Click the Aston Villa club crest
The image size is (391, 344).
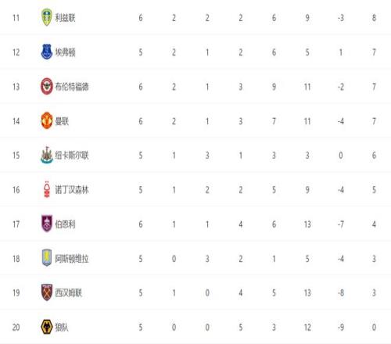coord(47,258)
